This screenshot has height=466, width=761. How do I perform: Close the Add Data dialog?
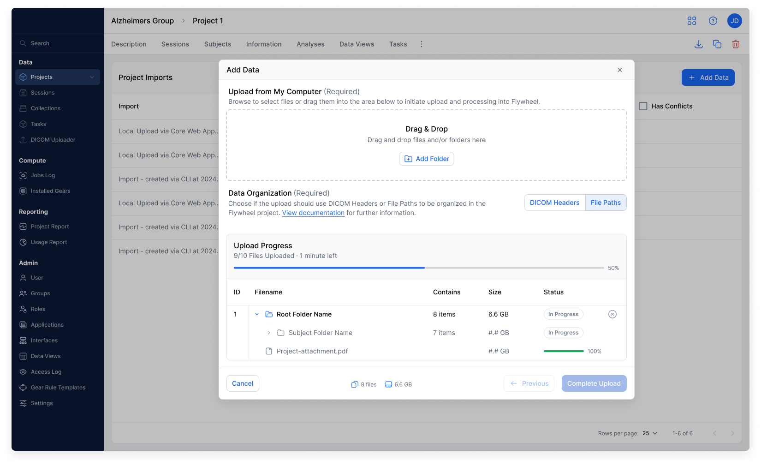coord(620,70)
